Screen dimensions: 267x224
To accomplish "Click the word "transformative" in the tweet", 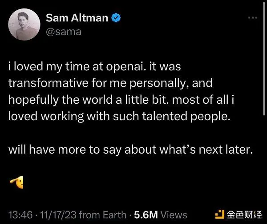I will 49,83.
